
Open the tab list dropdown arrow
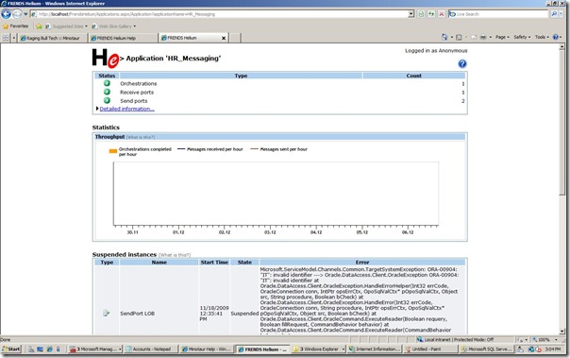14,38
